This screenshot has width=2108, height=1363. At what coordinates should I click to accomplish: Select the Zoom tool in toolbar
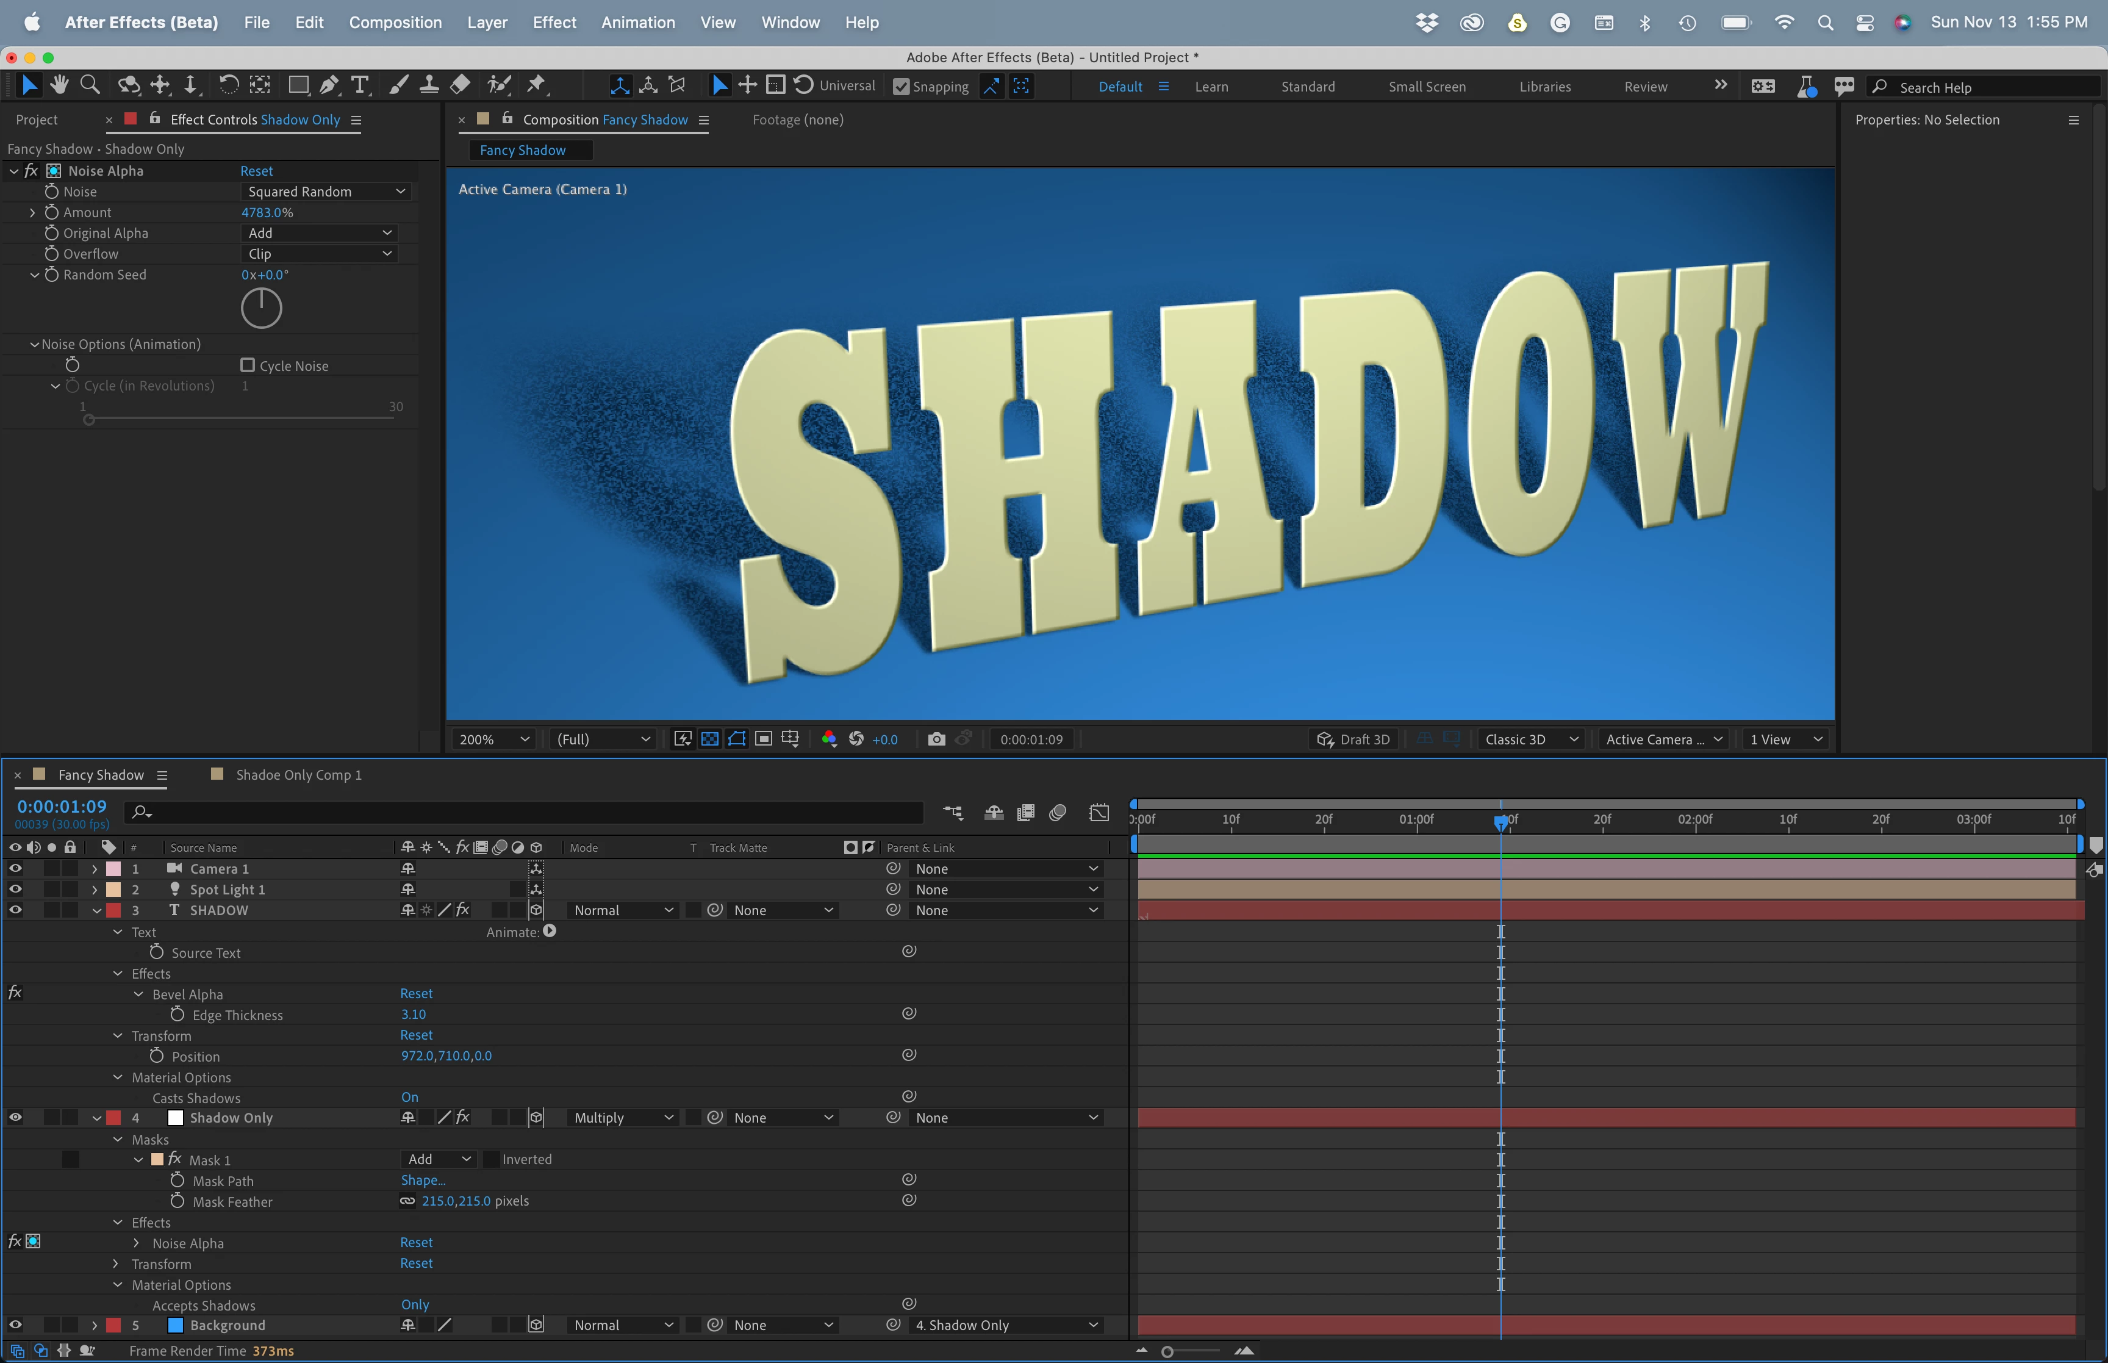coord(89,85)
